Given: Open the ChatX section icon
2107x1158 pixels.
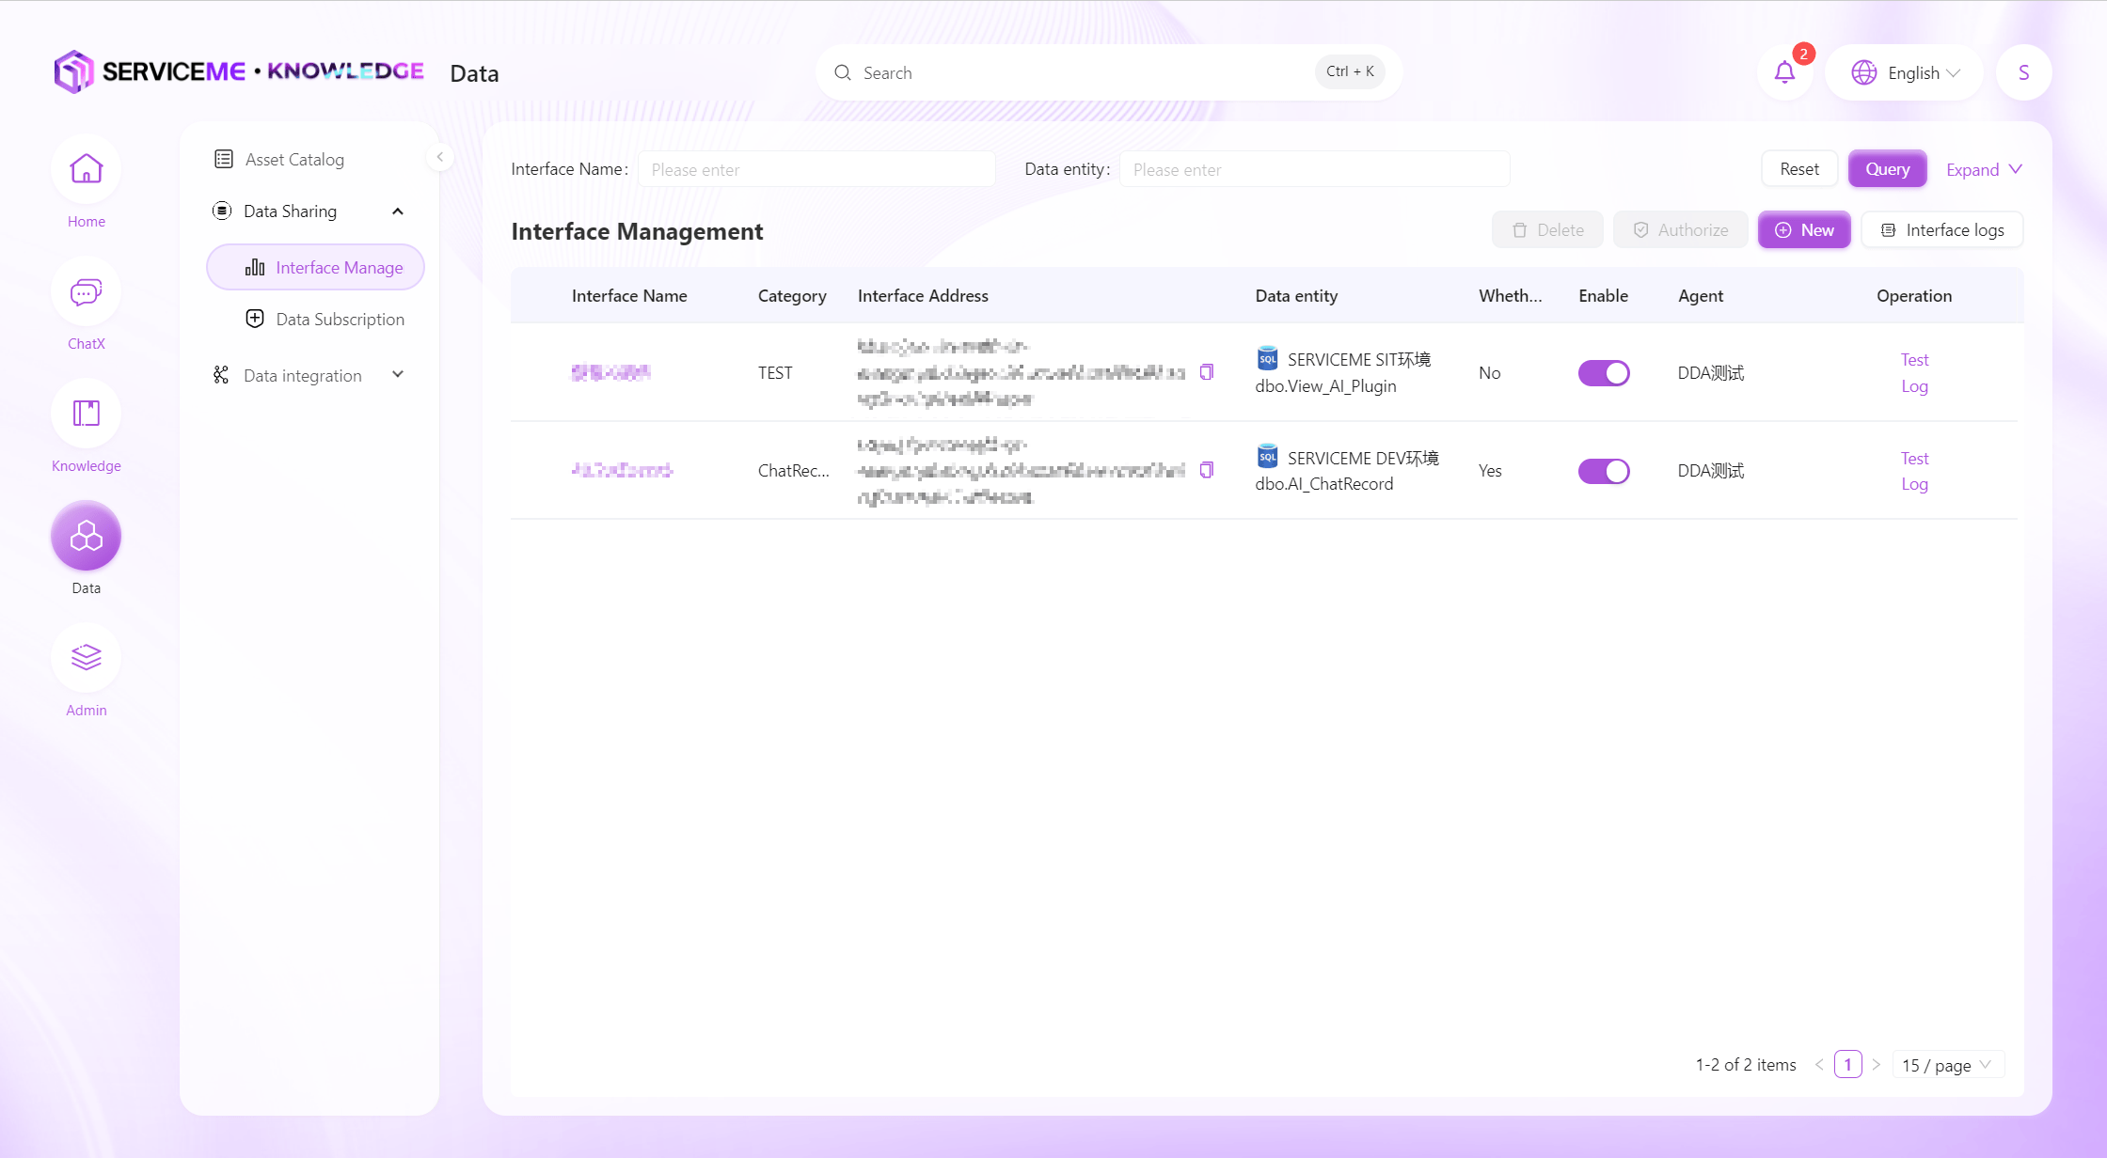Looking at the screenshot, I should pyautogui.click(x=86, y=291).
